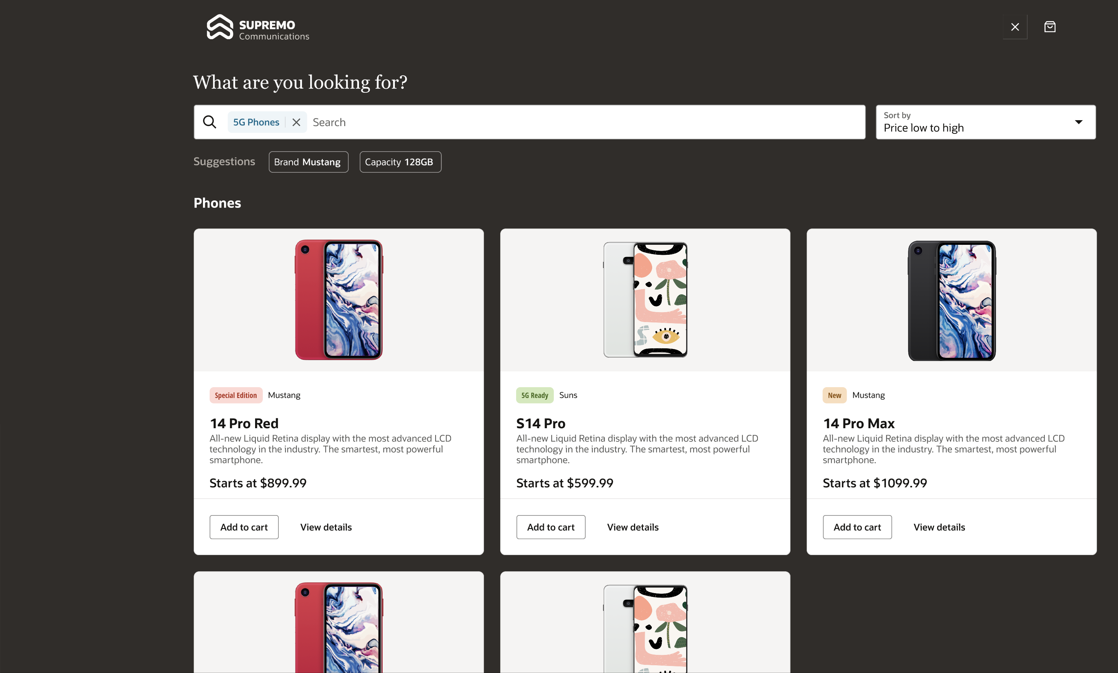This screenshot has height=673, width=1118.
Task: Click the magnifying glass search icon
Action: [210, 122]
